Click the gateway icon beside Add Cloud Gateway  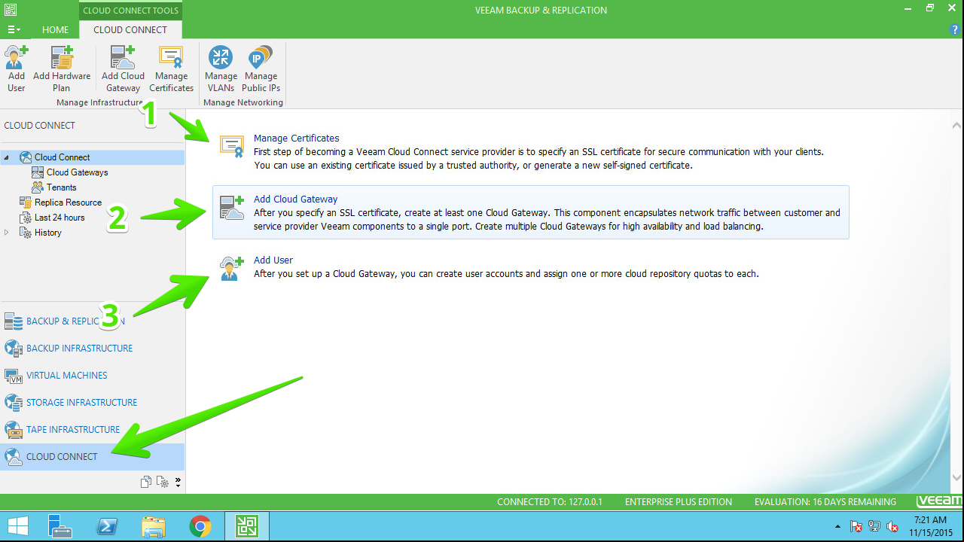[231, 207]
